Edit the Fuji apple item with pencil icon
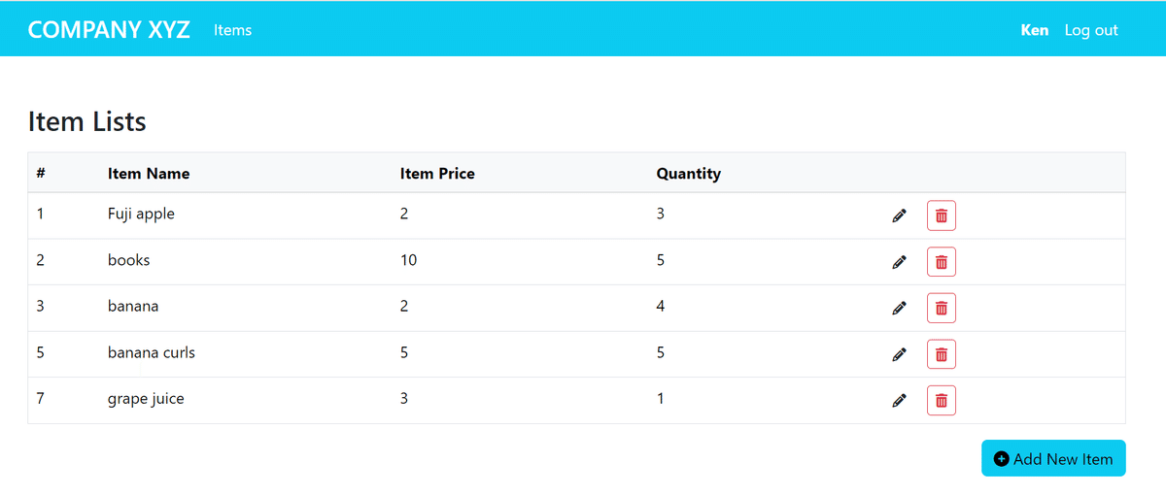Image resolution: width=1166 pixels, height=496 pixels. point(900,215)
